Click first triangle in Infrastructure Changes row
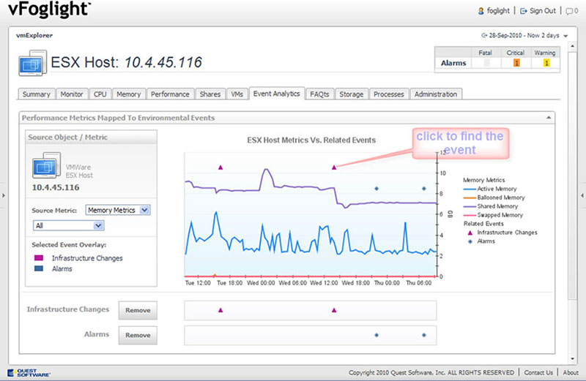 [x=220, y=310]
